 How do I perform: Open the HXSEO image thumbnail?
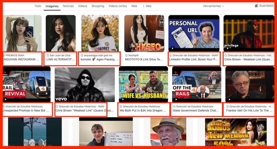coord(144,33)
